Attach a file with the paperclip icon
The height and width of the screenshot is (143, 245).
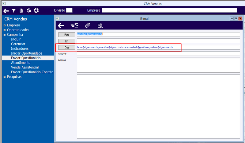(88, 25)
